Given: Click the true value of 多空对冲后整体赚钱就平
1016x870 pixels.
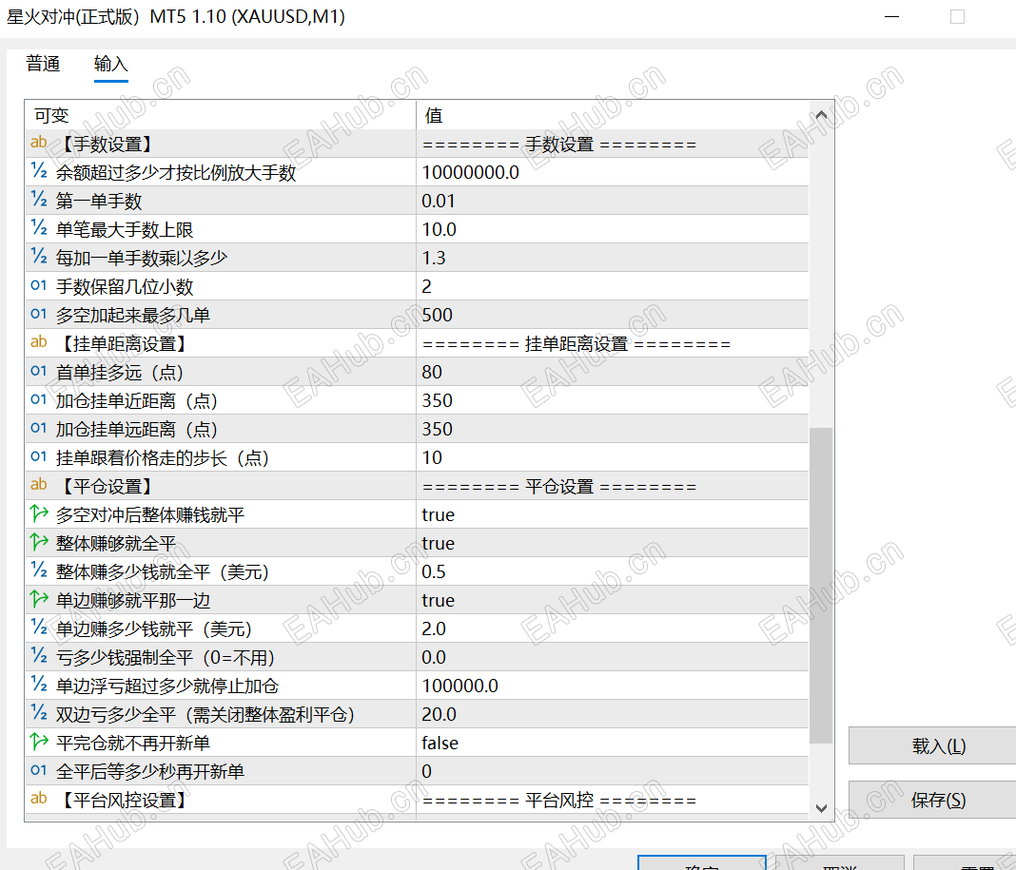Looking at the screenshot, I should pos(438,515).
